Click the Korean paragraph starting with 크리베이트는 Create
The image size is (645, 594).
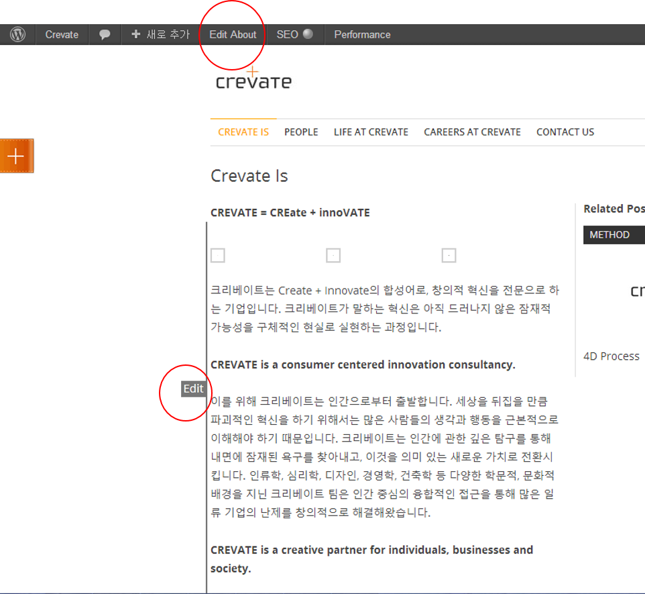385,309
